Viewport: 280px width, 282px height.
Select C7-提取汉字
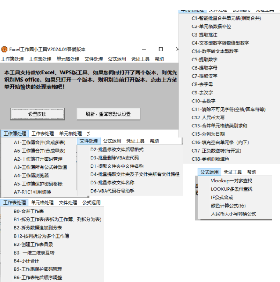click(x=205, y=76)
